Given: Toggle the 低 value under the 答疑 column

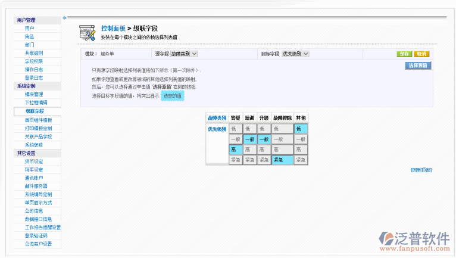Looking at the screenshot, I should point(236,128).
